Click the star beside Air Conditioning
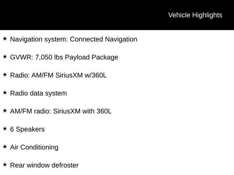 5,147
